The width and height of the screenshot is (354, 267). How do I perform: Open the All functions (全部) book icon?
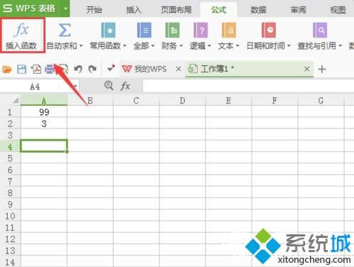coord(144,30)
